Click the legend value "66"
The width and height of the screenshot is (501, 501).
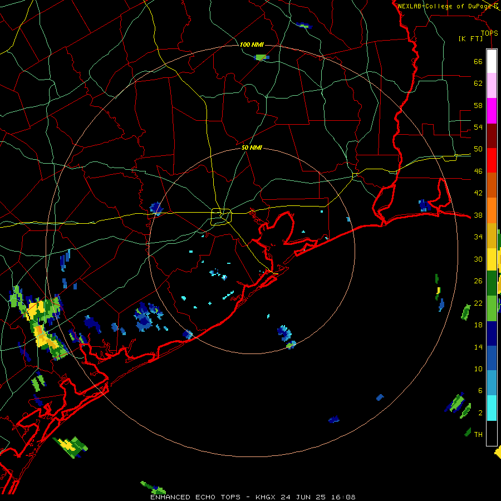click(x=478, y=61)
